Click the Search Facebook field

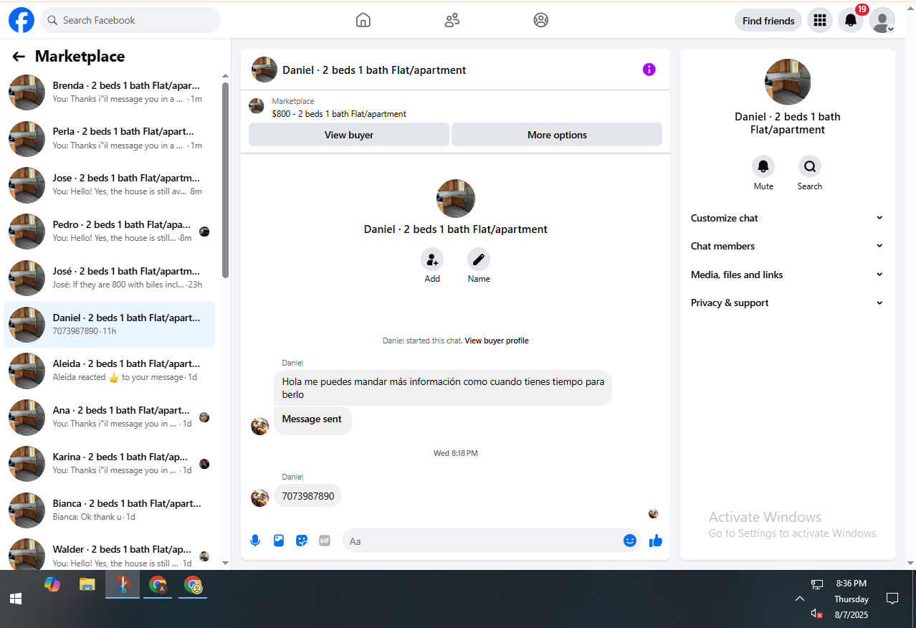pyautogui.click(x=130, y=20)
